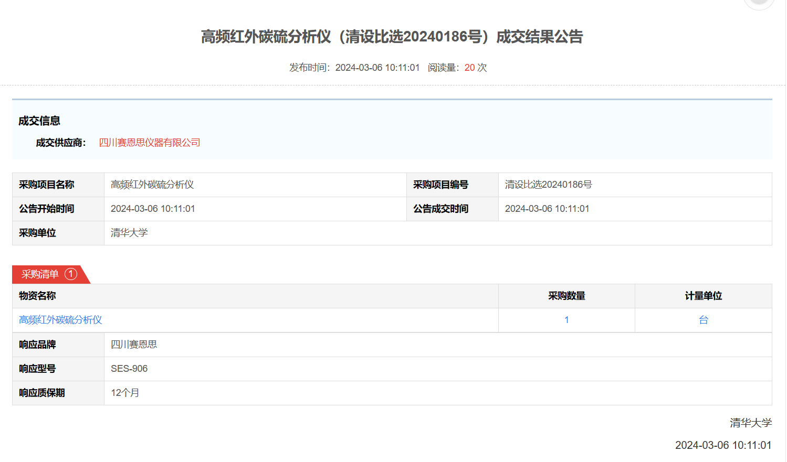Open the 采购清单 tab
Viewport: 787px width, 462px height.
[x=40, y=274]
